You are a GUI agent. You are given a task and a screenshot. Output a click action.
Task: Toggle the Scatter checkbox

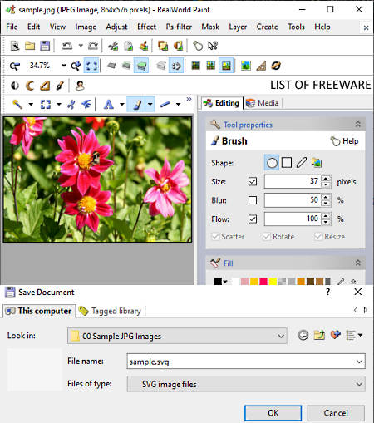215,236
